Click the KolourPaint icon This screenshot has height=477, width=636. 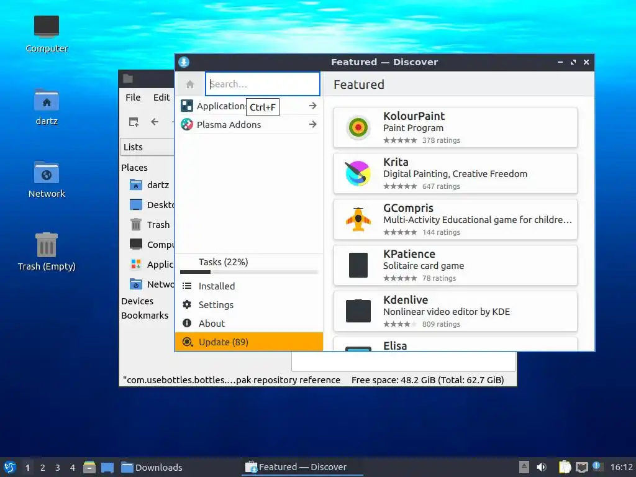[x=358, y=127]
